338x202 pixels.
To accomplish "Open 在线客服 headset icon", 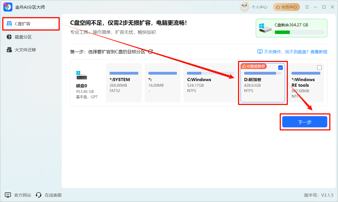I will 39,195.
